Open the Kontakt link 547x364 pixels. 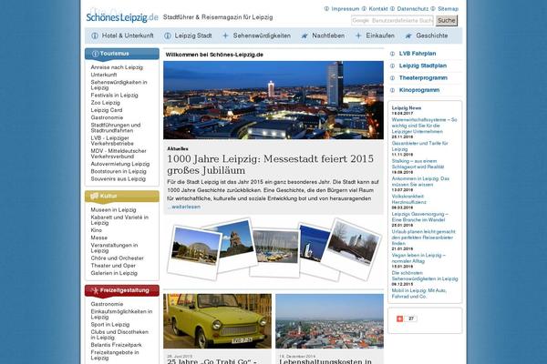(378, 9)
